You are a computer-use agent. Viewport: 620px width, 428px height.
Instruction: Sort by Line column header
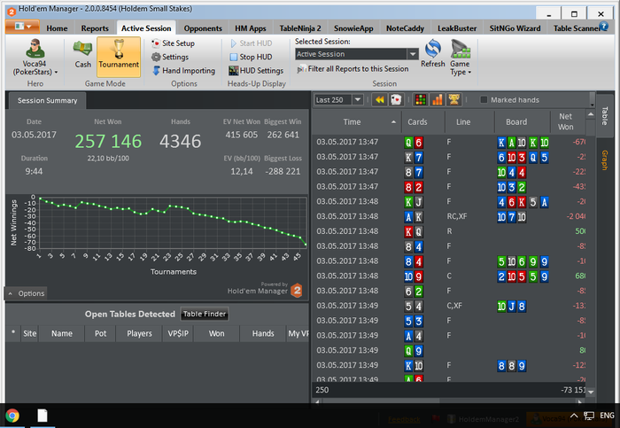[469, 121]
